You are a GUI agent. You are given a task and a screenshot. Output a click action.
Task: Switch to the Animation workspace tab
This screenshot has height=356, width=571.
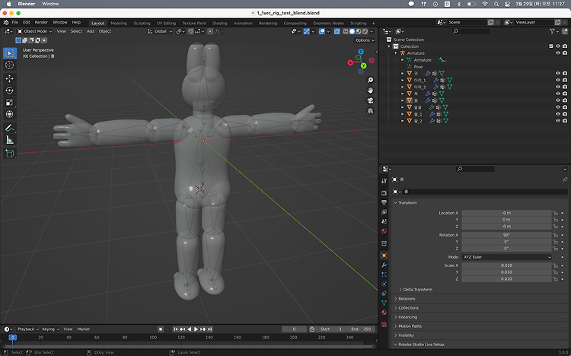(x=243, y=23)
